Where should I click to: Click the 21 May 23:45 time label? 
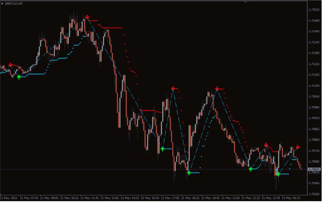pos(270,198)
